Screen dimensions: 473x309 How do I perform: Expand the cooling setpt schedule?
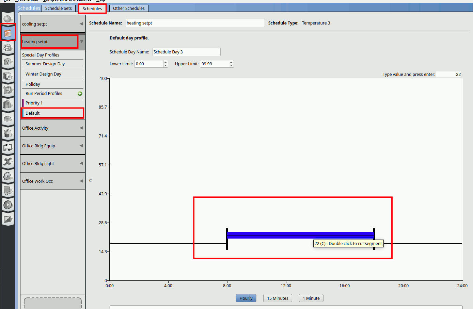(81, 24)
